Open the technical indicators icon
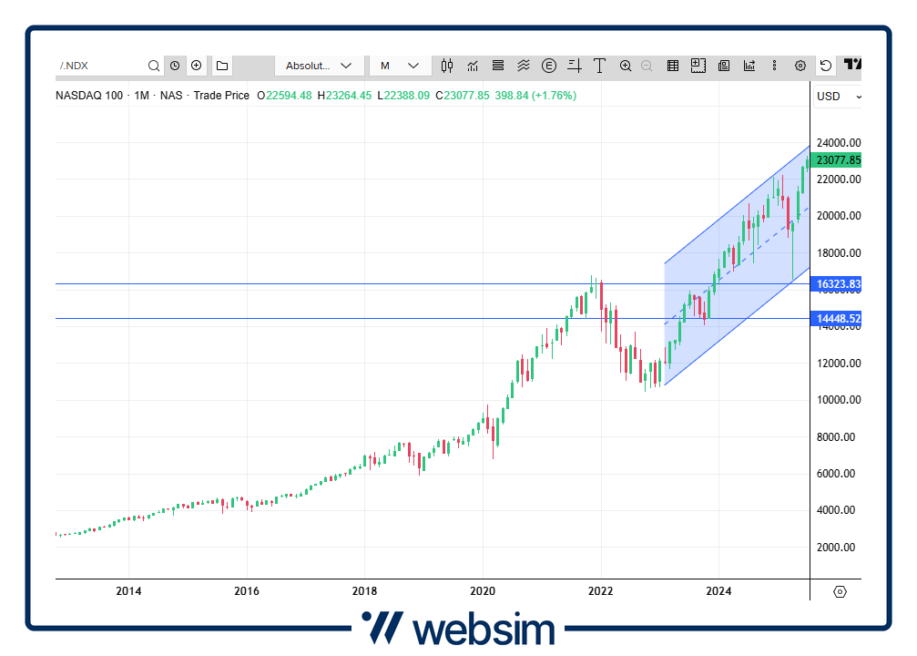 (x=473, y=66)
